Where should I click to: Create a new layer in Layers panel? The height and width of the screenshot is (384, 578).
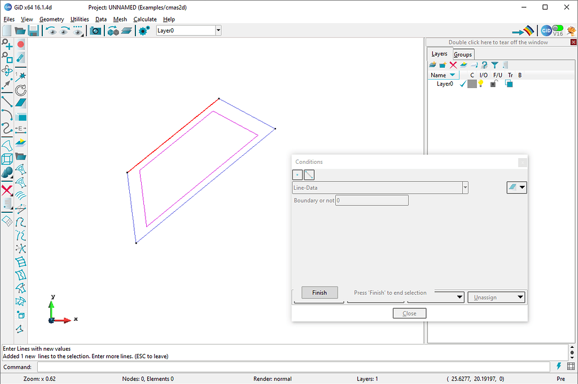tap(432, 65)
